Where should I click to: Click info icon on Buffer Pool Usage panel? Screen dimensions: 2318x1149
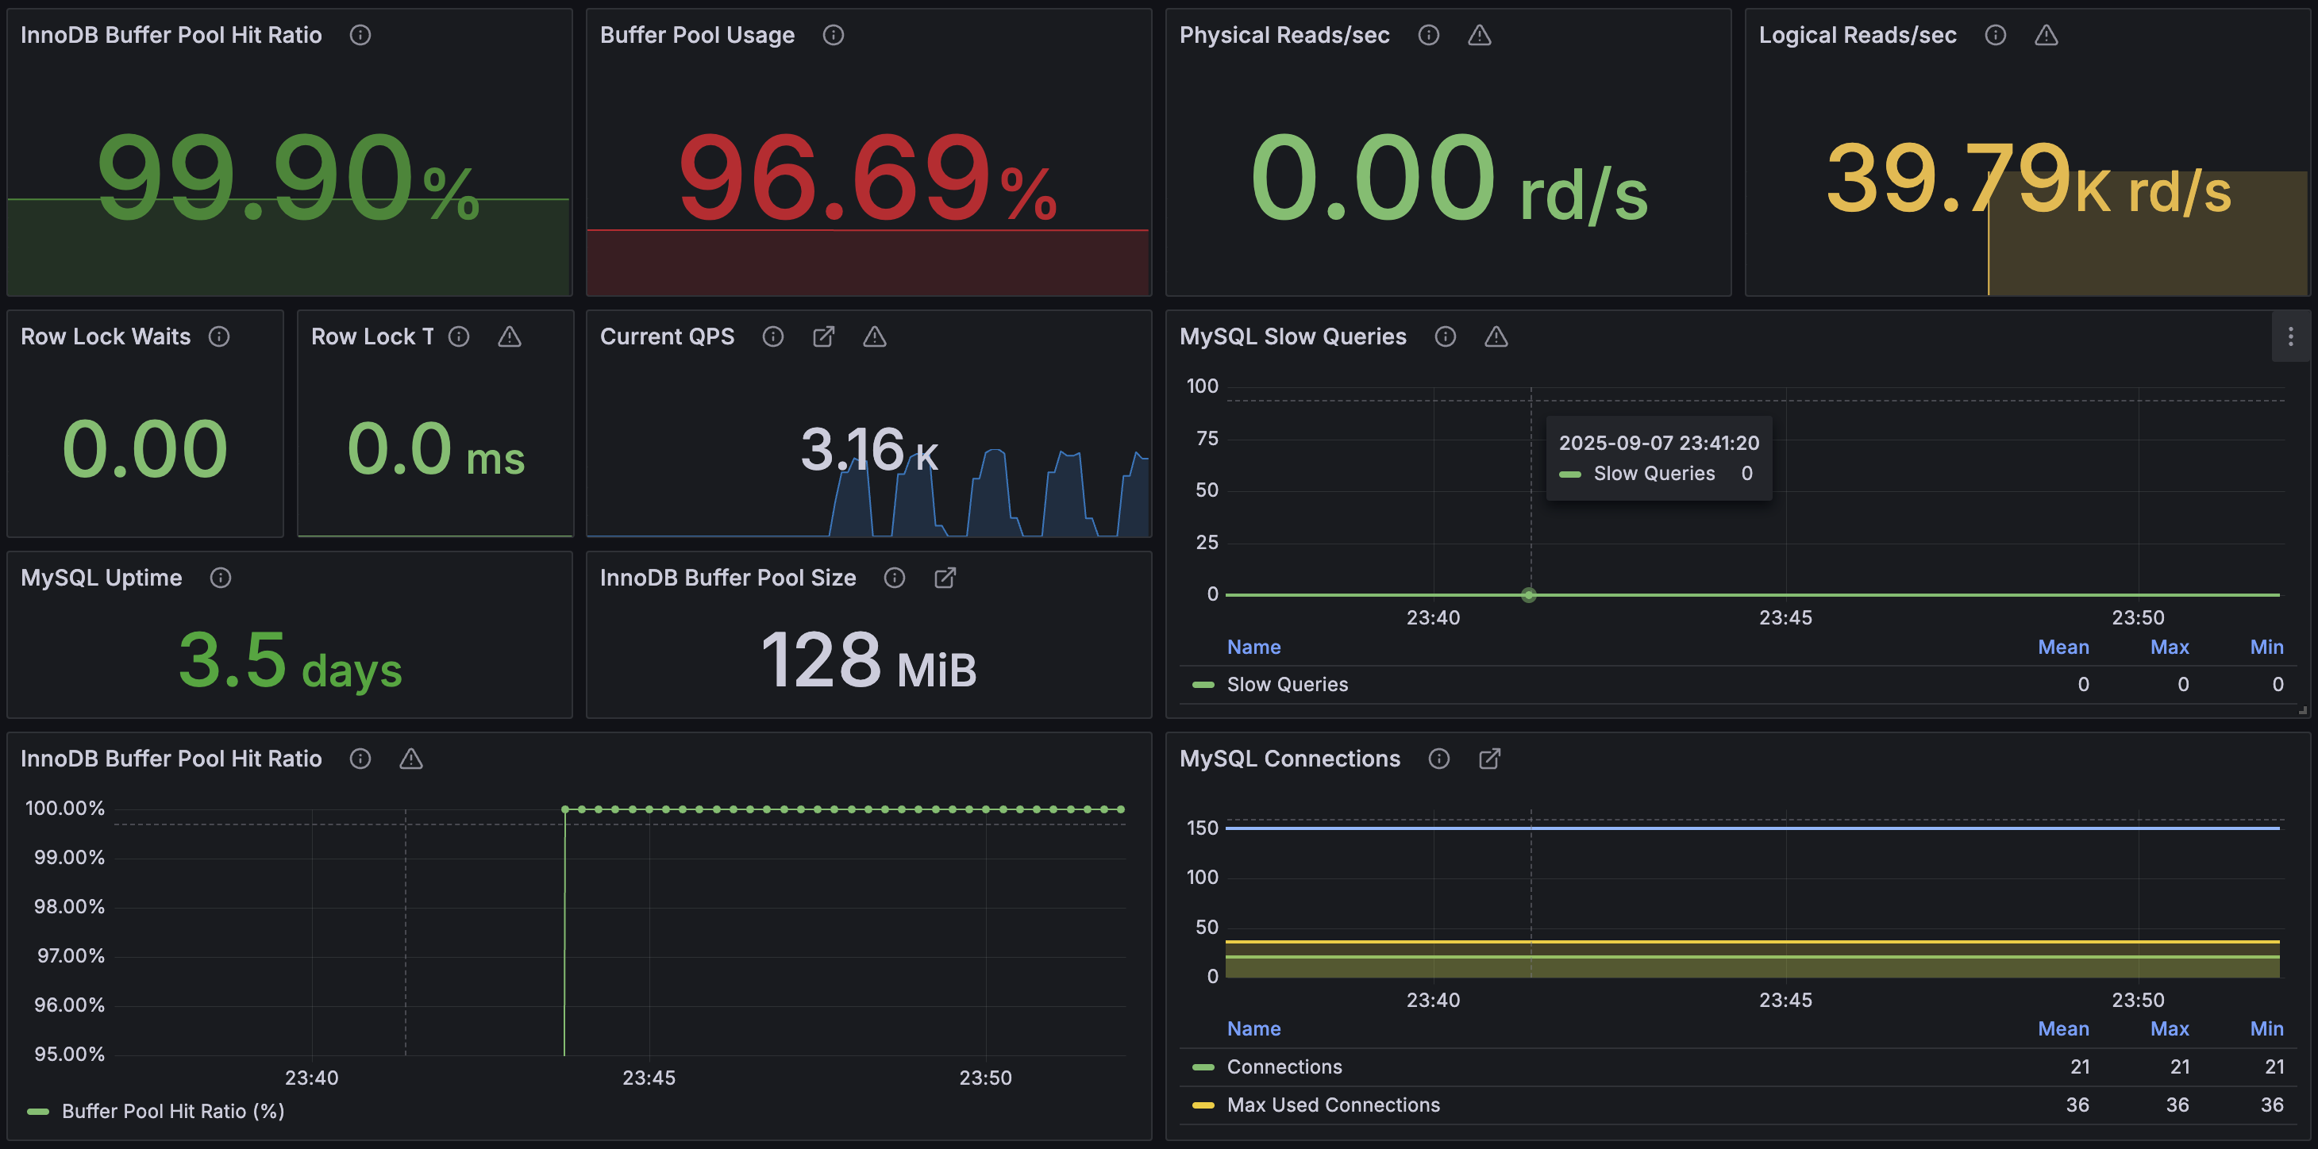point(834,35)
